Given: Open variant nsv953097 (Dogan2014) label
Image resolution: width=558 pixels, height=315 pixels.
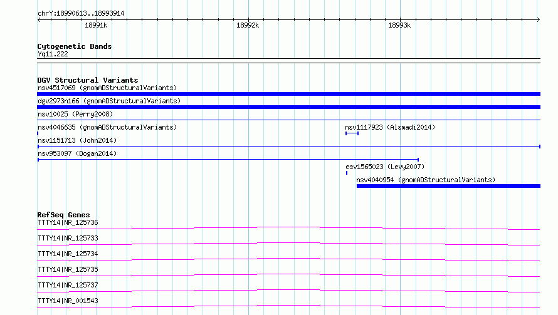Looking at the screenshot, I should click(77, 153).
